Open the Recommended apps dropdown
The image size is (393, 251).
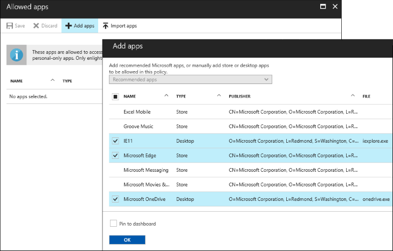click(x=190, y=80)
